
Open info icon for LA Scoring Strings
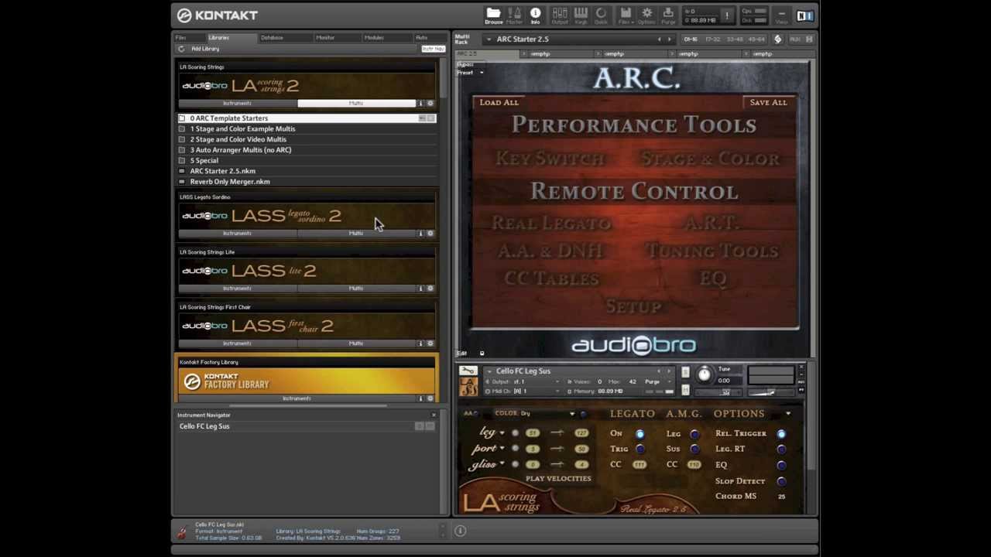click(420, 103)
